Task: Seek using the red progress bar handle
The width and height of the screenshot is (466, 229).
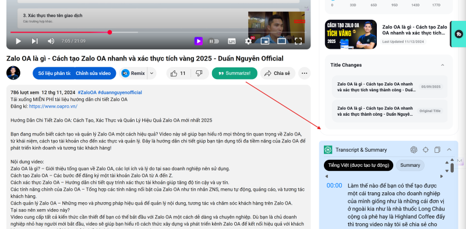Action: (x=110, y=33)
